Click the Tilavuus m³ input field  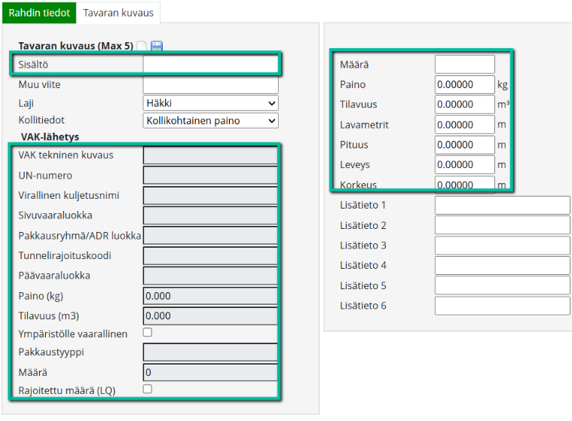464,104
